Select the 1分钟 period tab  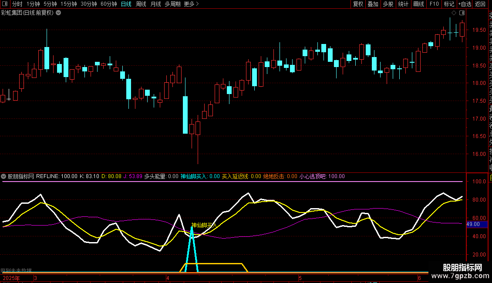(x=33, y=4)
